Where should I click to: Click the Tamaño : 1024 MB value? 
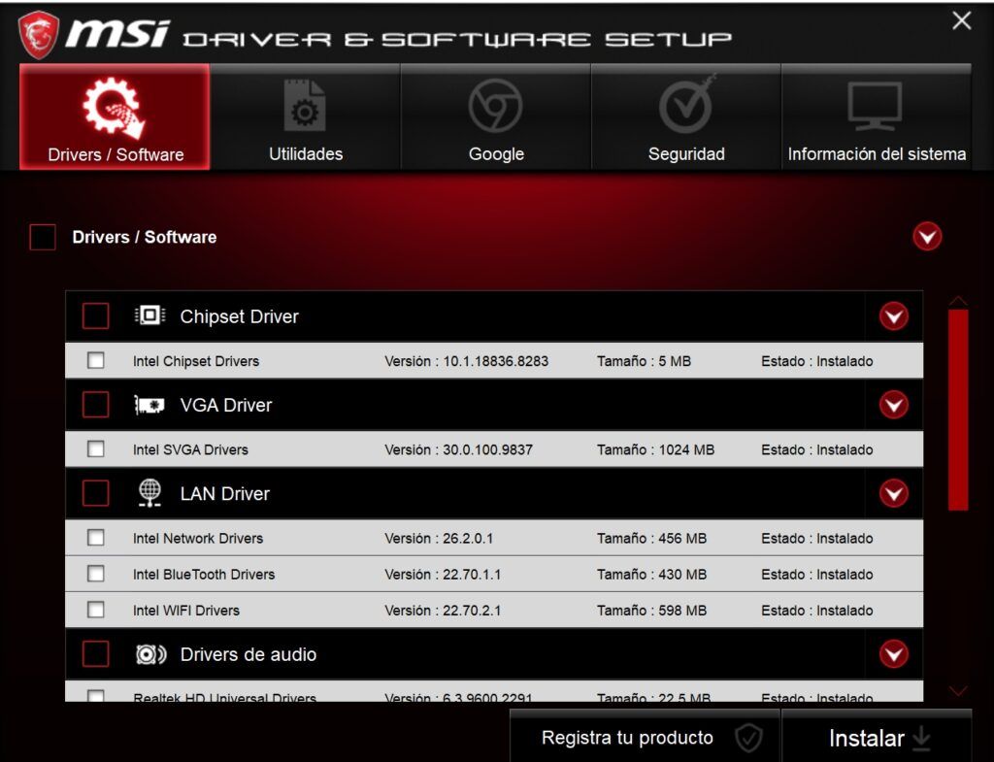(655, 450)
